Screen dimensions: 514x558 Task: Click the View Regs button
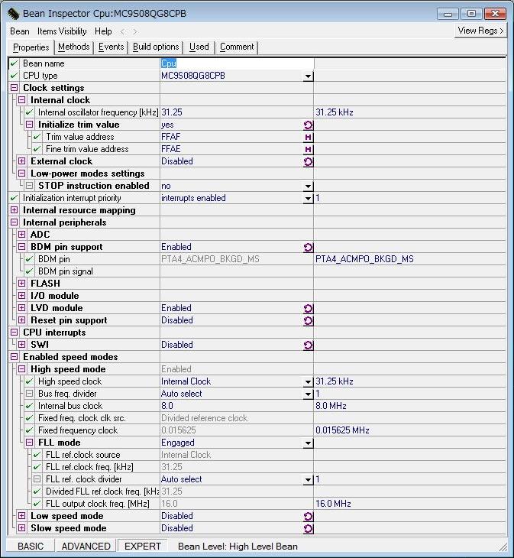coord(480,31)
